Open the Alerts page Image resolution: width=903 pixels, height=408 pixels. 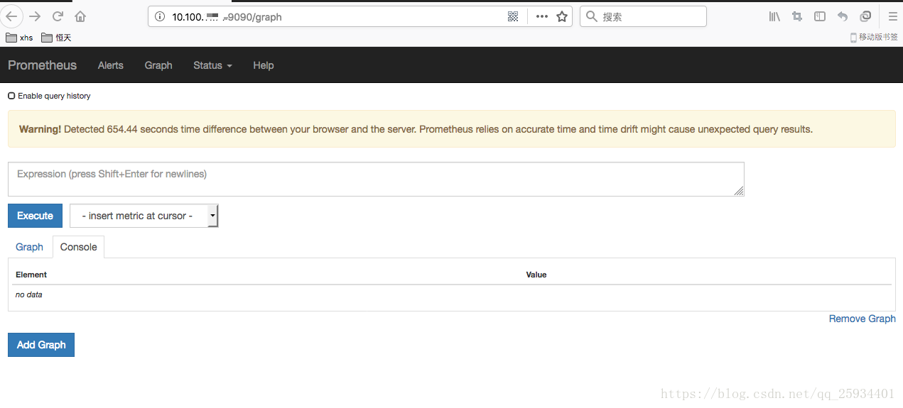click(110, 65)
